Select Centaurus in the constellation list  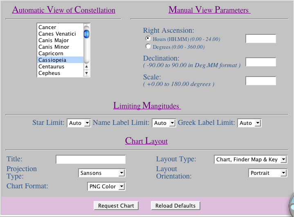point(60,67)
